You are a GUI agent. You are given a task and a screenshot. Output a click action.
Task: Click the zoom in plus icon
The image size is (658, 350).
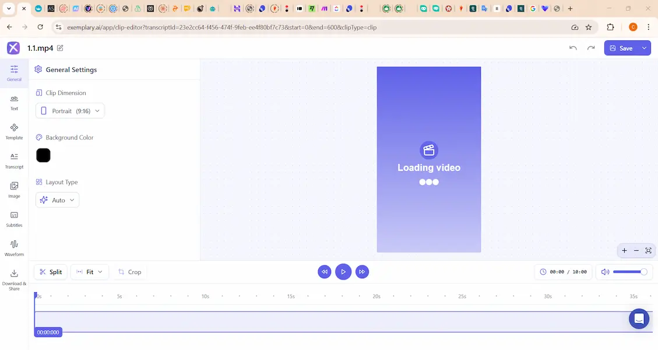(624, 250)
